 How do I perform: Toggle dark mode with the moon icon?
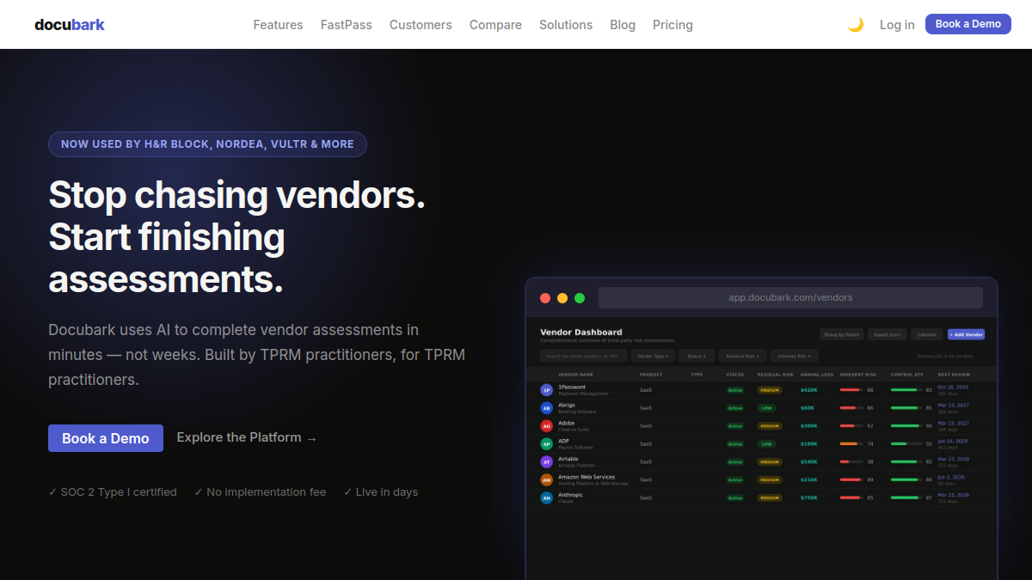855,25
